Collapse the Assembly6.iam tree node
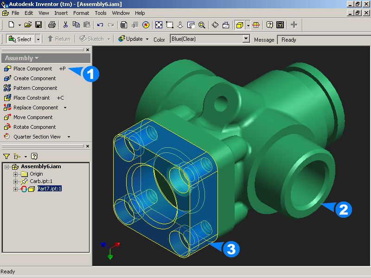371x278 pixels. [6, 167]
